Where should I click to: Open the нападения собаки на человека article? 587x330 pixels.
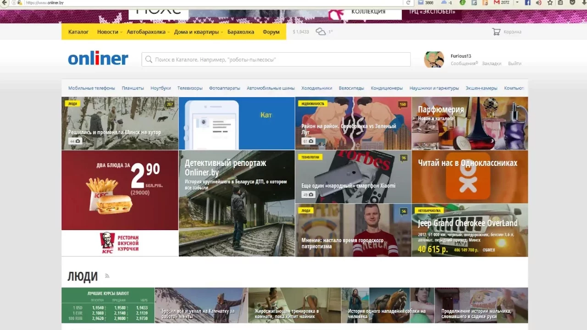click(x=388, y=305)
